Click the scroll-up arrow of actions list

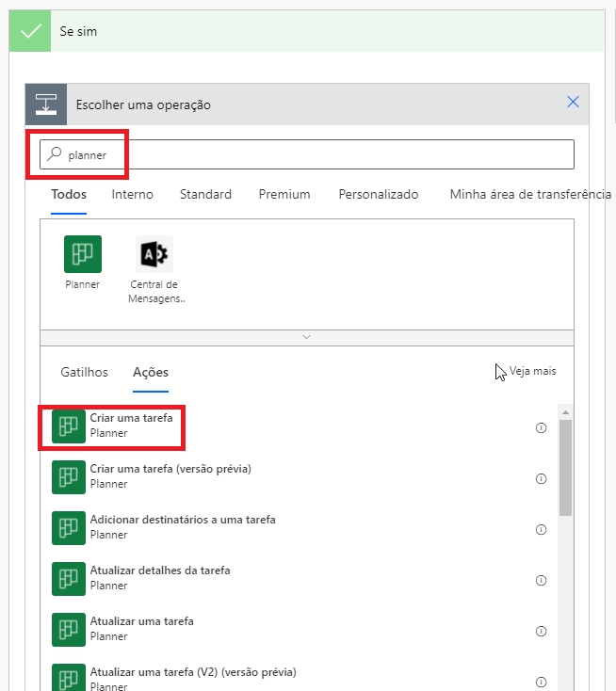click(565, 412)
